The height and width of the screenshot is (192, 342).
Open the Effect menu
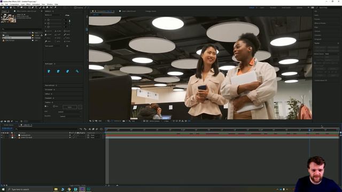28,4
